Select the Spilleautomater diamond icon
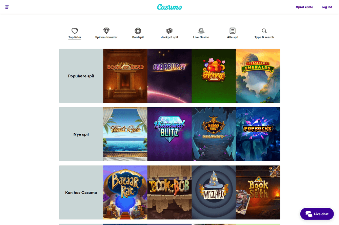Image resolution: width=339 pixels, height=225 pixels. coord(106,31)
